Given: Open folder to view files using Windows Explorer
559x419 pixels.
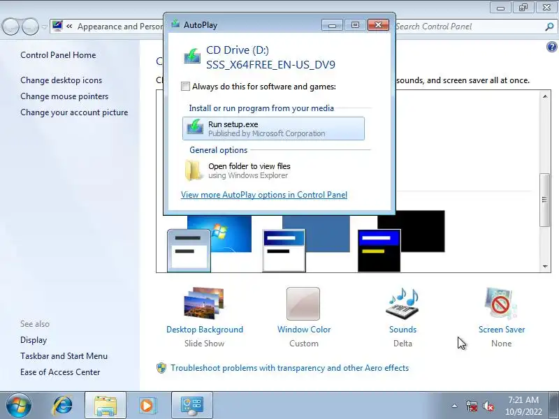Looking at the screenshot, I should [x=273, y=170].
